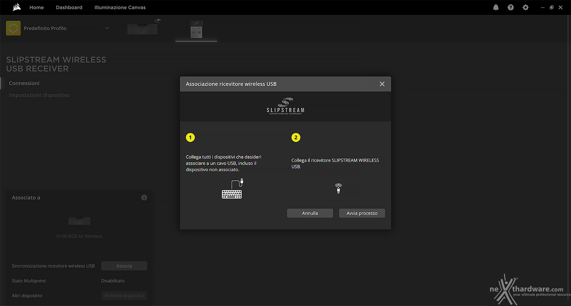The width and height of the screenshot is (571, 306).
Task: Click Associato a panel heading
Action: (x=26, y=198)
